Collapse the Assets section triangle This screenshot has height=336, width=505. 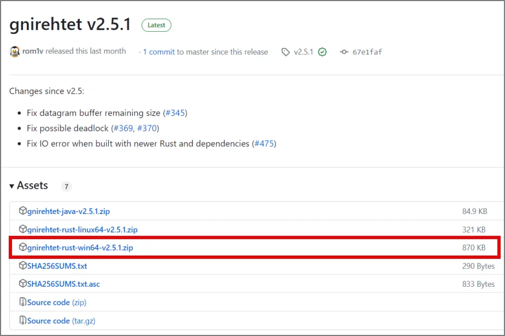click(x=11, y=186)
